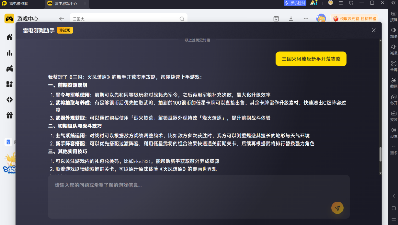This screenshot has width=398, height=225.
Task: Click the user avatar in the title bar
Action: (x=330, y=3)
